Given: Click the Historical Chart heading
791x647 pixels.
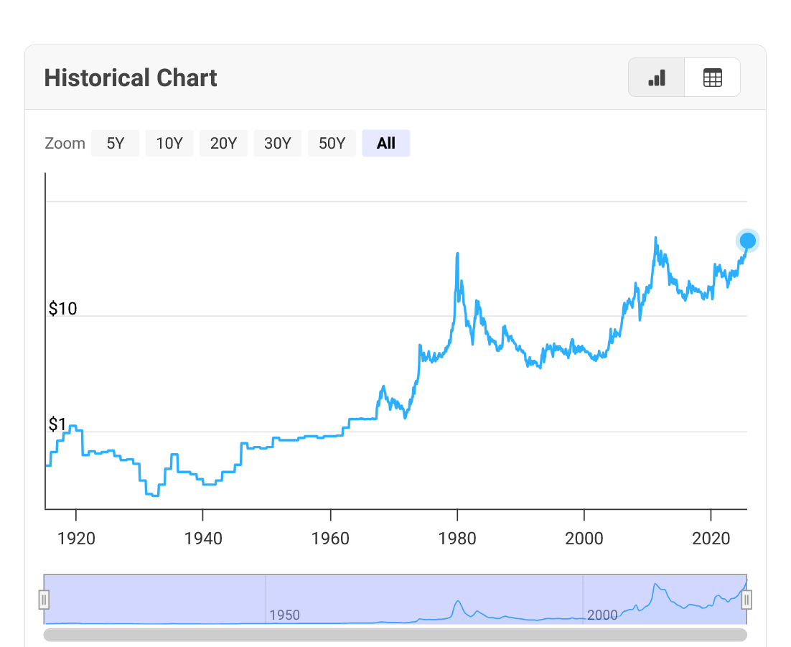Looking at the screenshot, I should pos(131,78).
